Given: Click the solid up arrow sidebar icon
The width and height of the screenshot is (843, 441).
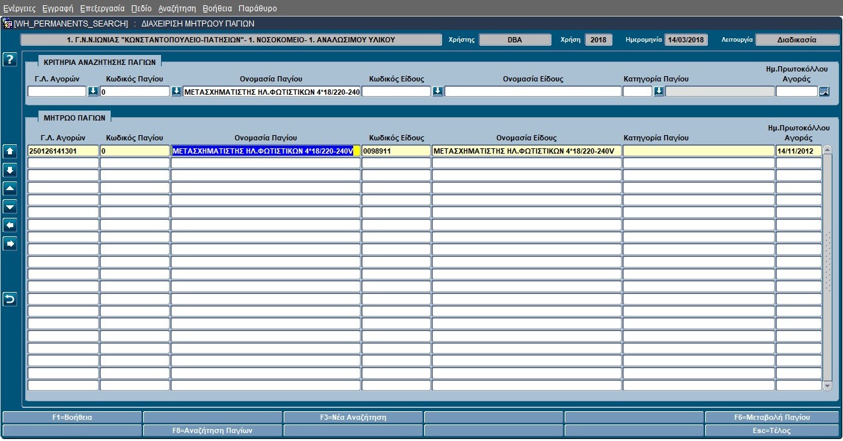Looking at the screenshot, I should (9, 151).
